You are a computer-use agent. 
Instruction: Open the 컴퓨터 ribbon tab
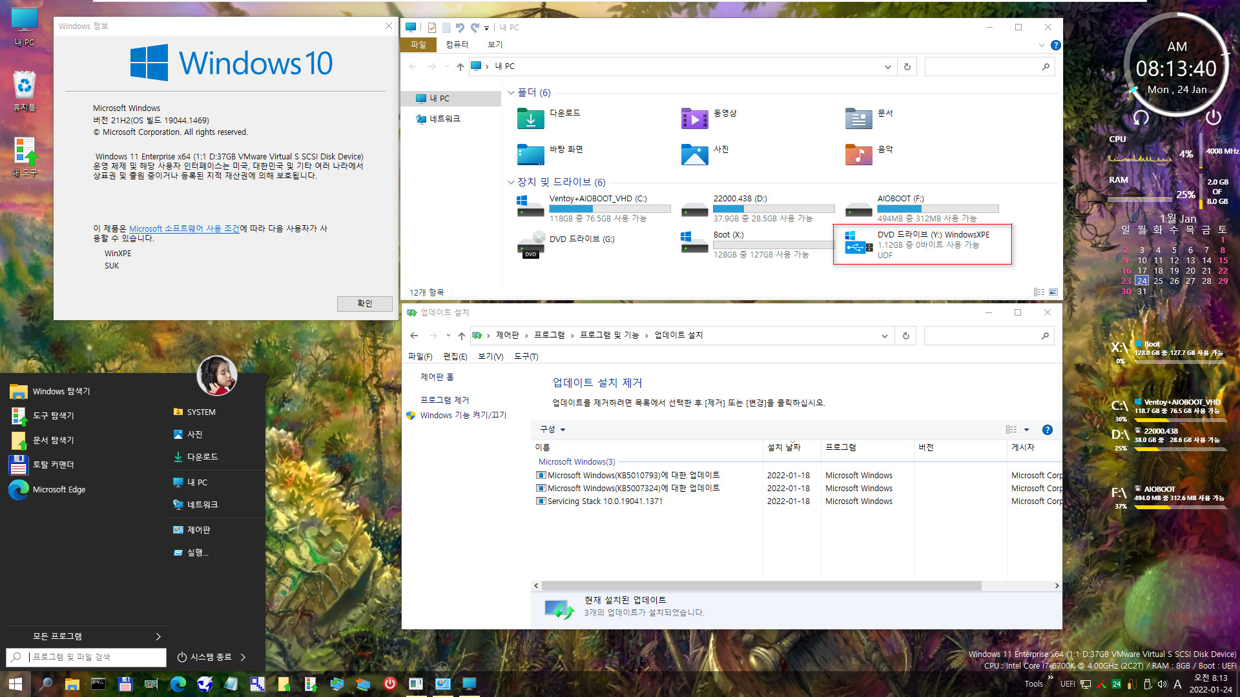[x=457, y=45]
